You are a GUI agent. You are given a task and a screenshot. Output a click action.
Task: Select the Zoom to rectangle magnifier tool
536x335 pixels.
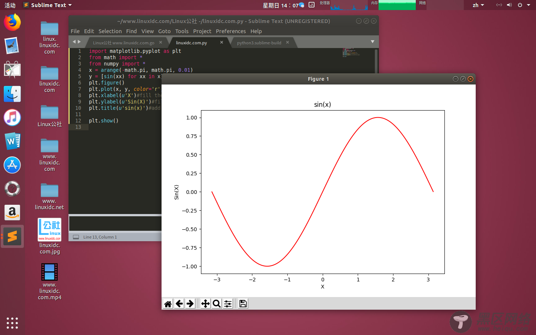tap(217, 304)
